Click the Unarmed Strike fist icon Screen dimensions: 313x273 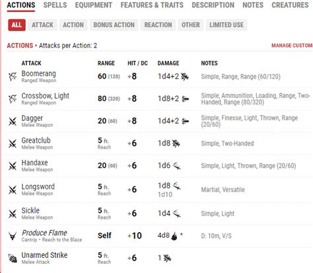pyautogui.click(x=13, y=258)
